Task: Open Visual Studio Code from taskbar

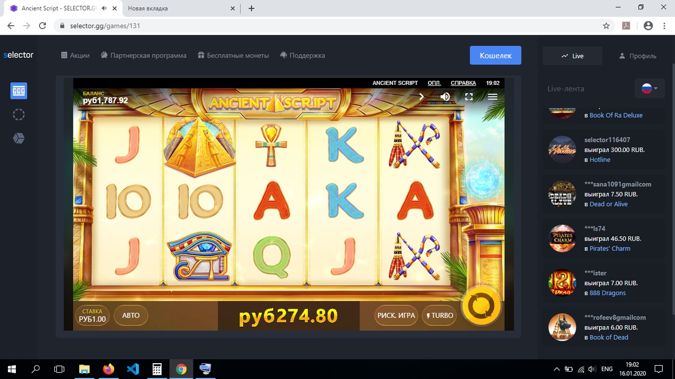Action: [133, 369]
